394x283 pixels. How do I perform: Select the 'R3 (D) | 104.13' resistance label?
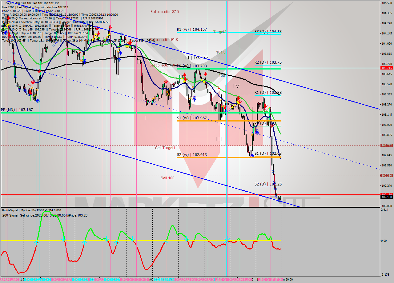point(268,31)
